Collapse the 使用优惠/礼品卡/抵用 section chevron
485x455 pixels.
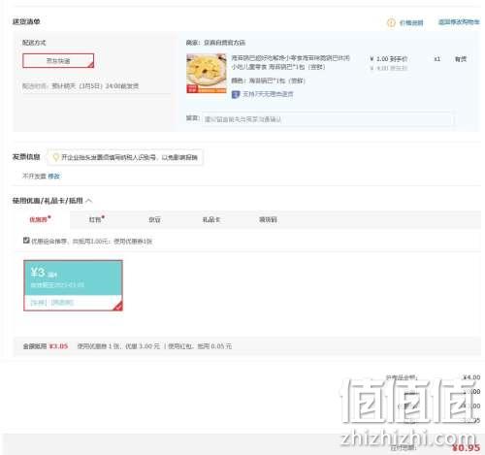coord(89,201)
